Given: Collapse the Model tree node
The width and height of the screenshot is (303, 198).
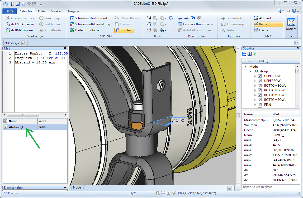Looking at the screenshot, I should [246, 67].
